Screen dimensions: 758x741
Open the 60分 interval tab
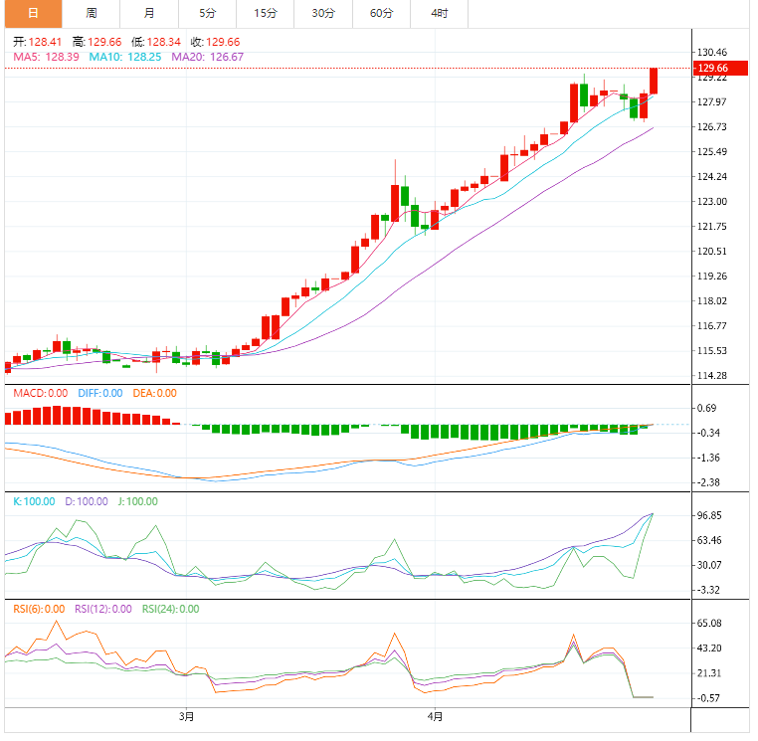(381, 14)
